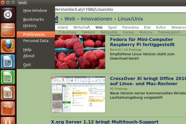
Task: Open LibreOffice Calc spreadsheet icon
Action: point(8,77)
